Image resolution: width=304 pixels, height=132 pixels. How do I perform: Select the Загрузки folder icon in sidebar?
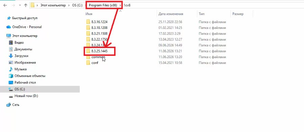(11, 56)
